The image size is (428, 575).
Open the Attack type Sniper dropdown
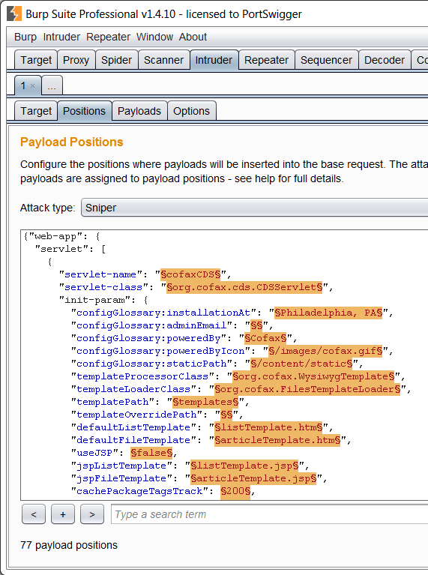pyautogui.click(x=255, y=208)
